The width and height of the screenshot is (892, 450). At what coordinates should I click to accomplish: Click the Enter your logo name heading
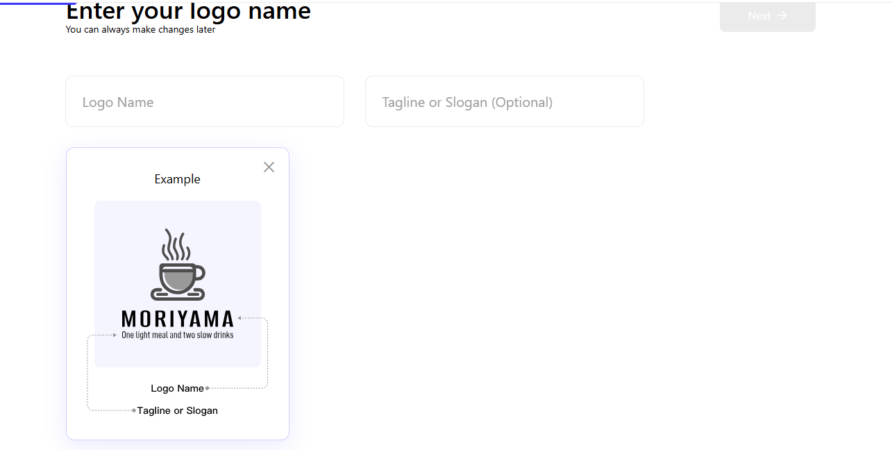(x=188, y=11)
